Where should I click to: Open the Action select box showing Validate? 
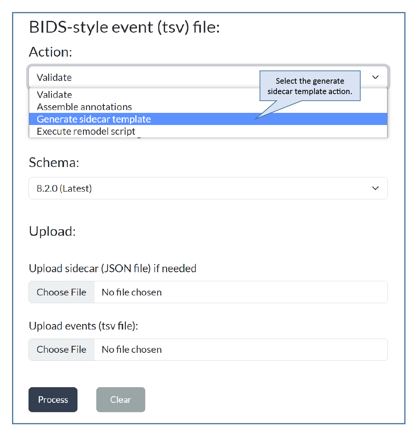[x=139, y=77]
